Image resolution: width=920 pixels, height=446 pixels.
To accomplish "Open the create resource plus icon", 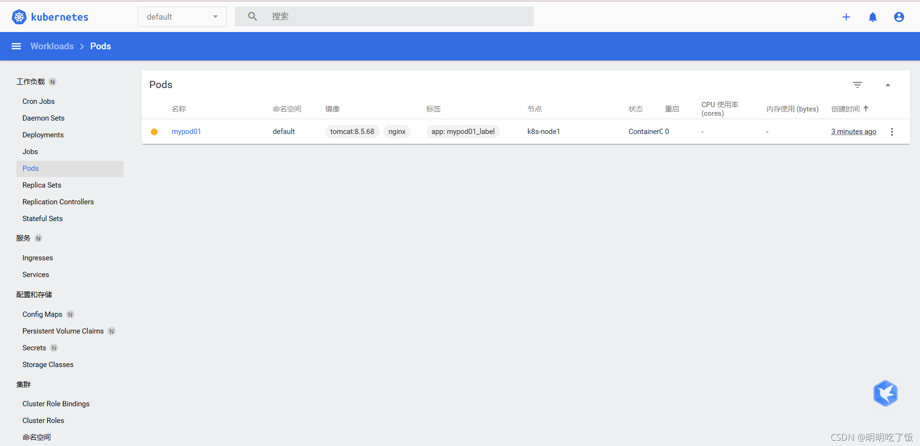I will (846, 17).
